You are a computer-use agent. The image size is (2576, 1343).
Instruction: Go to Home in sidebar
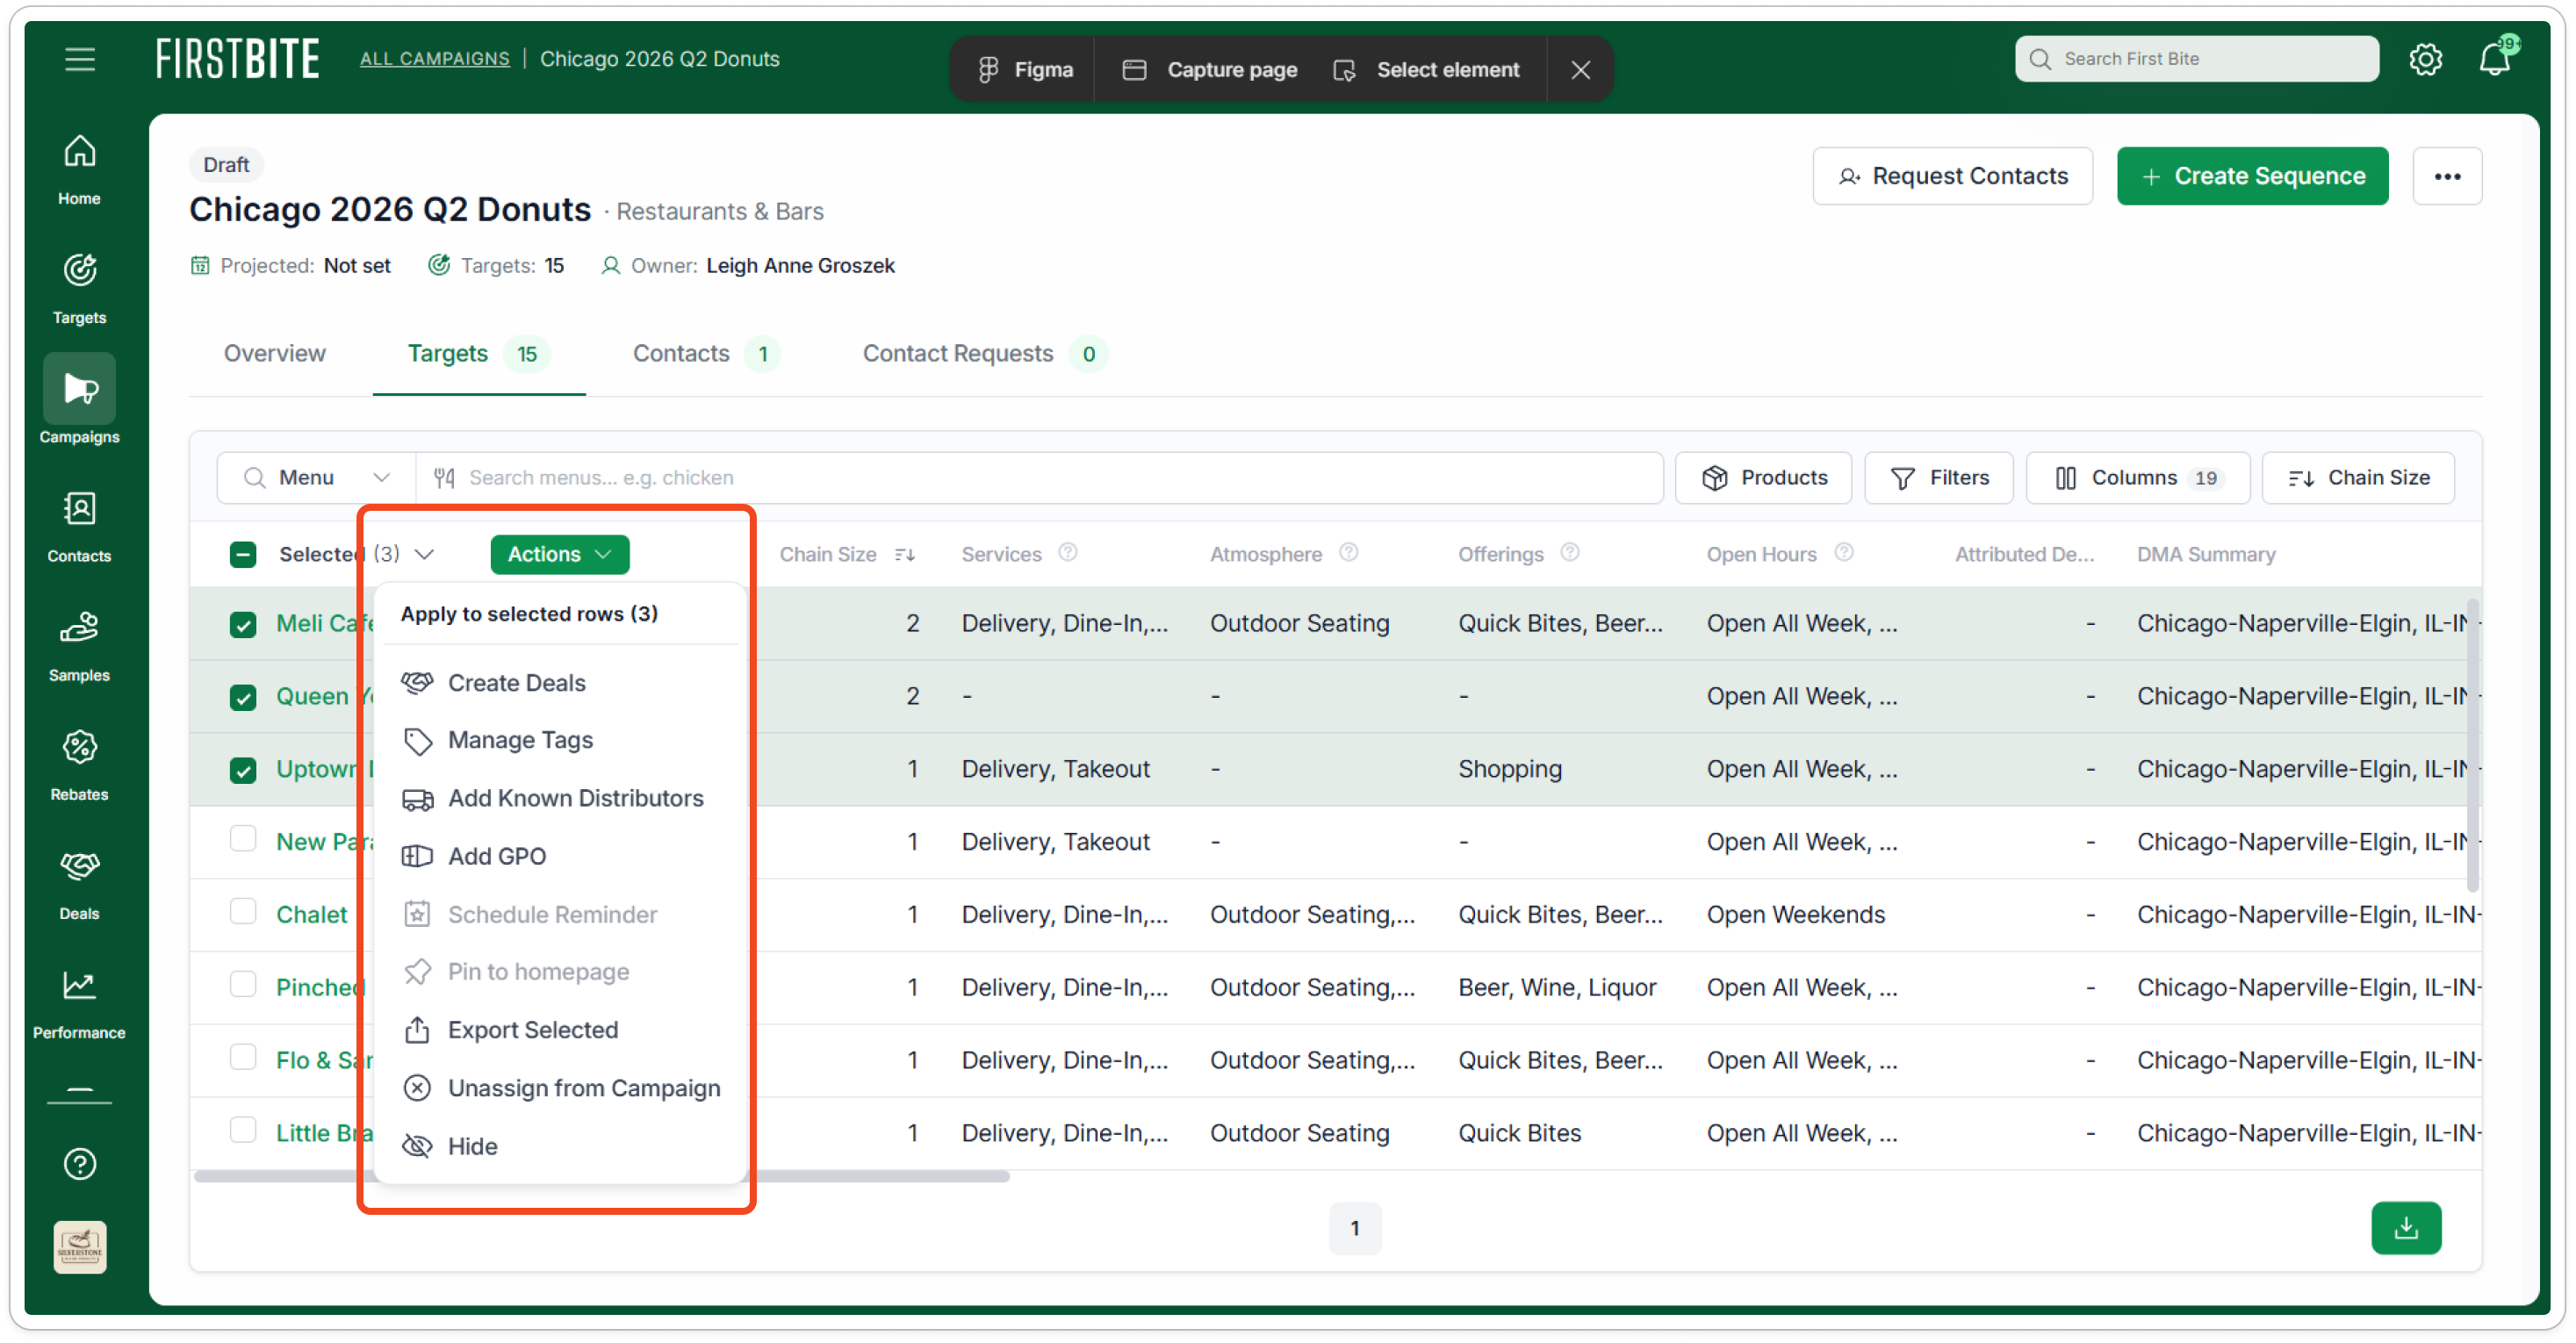pyautogui.click(x=79, y=170)
